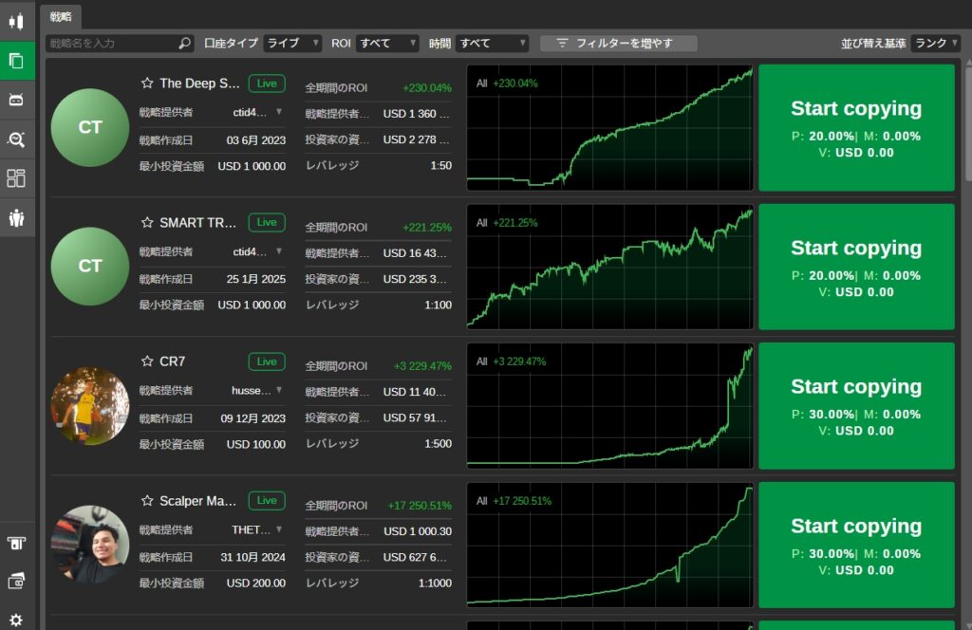Image resolution: width=972 pixels, height=630 pixels.
Task: Click the strategy list vertical scrollbar
Action: [x=967, y=123]
